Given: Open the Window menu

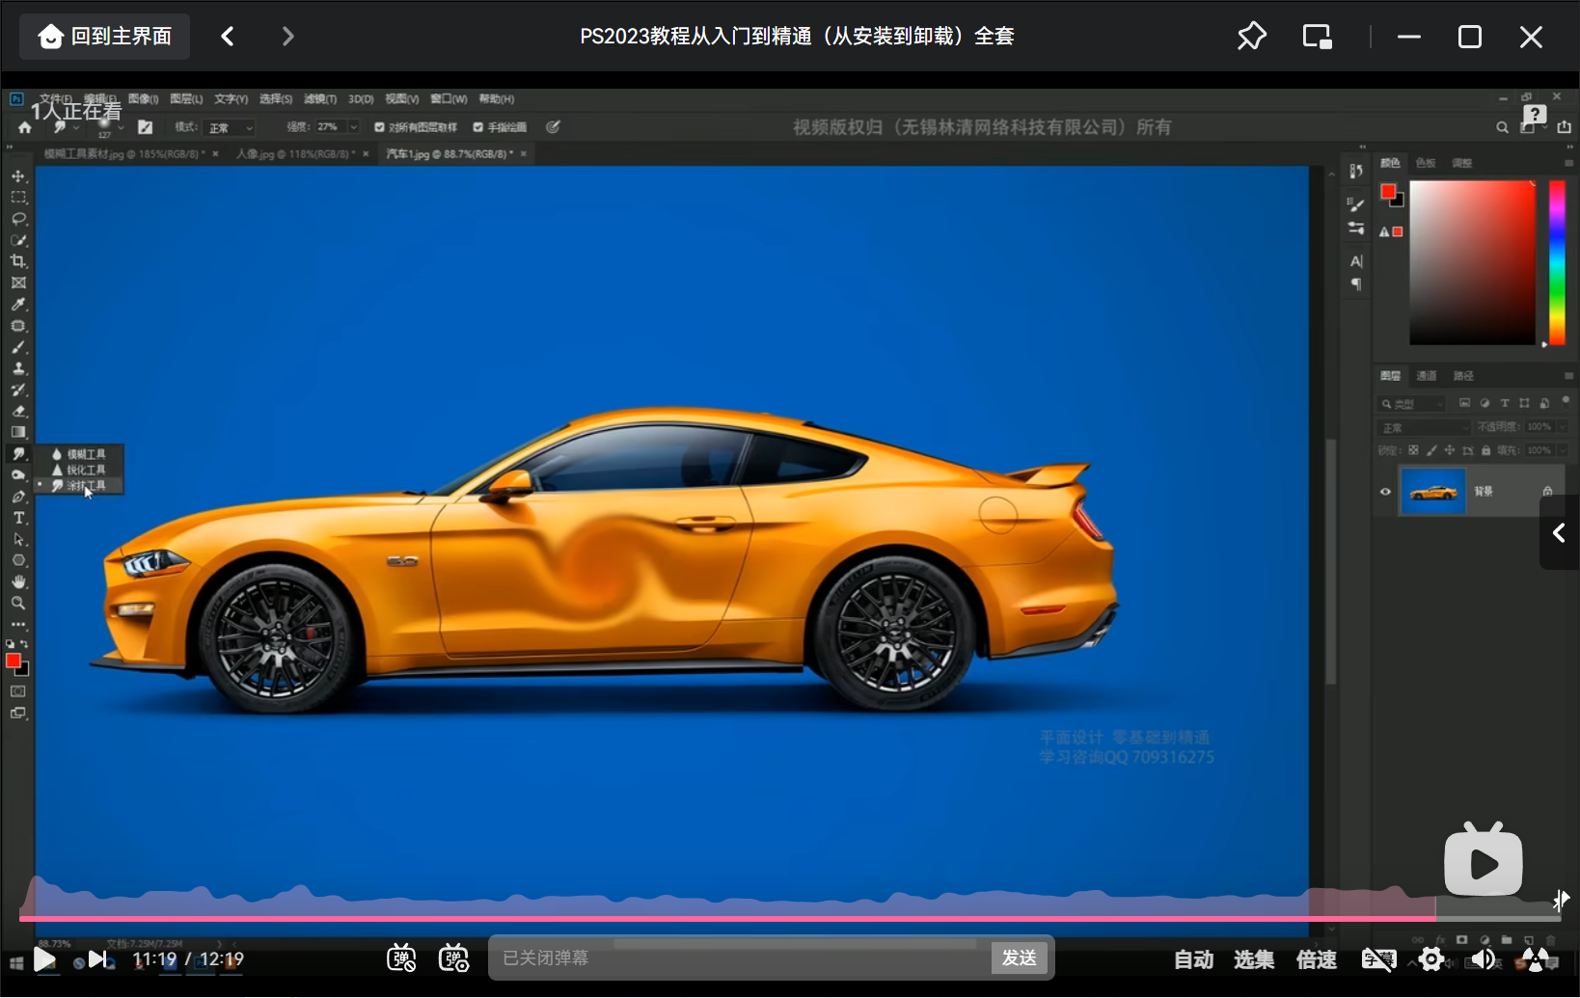Looking at the screenshot, I should coord(449,99).
